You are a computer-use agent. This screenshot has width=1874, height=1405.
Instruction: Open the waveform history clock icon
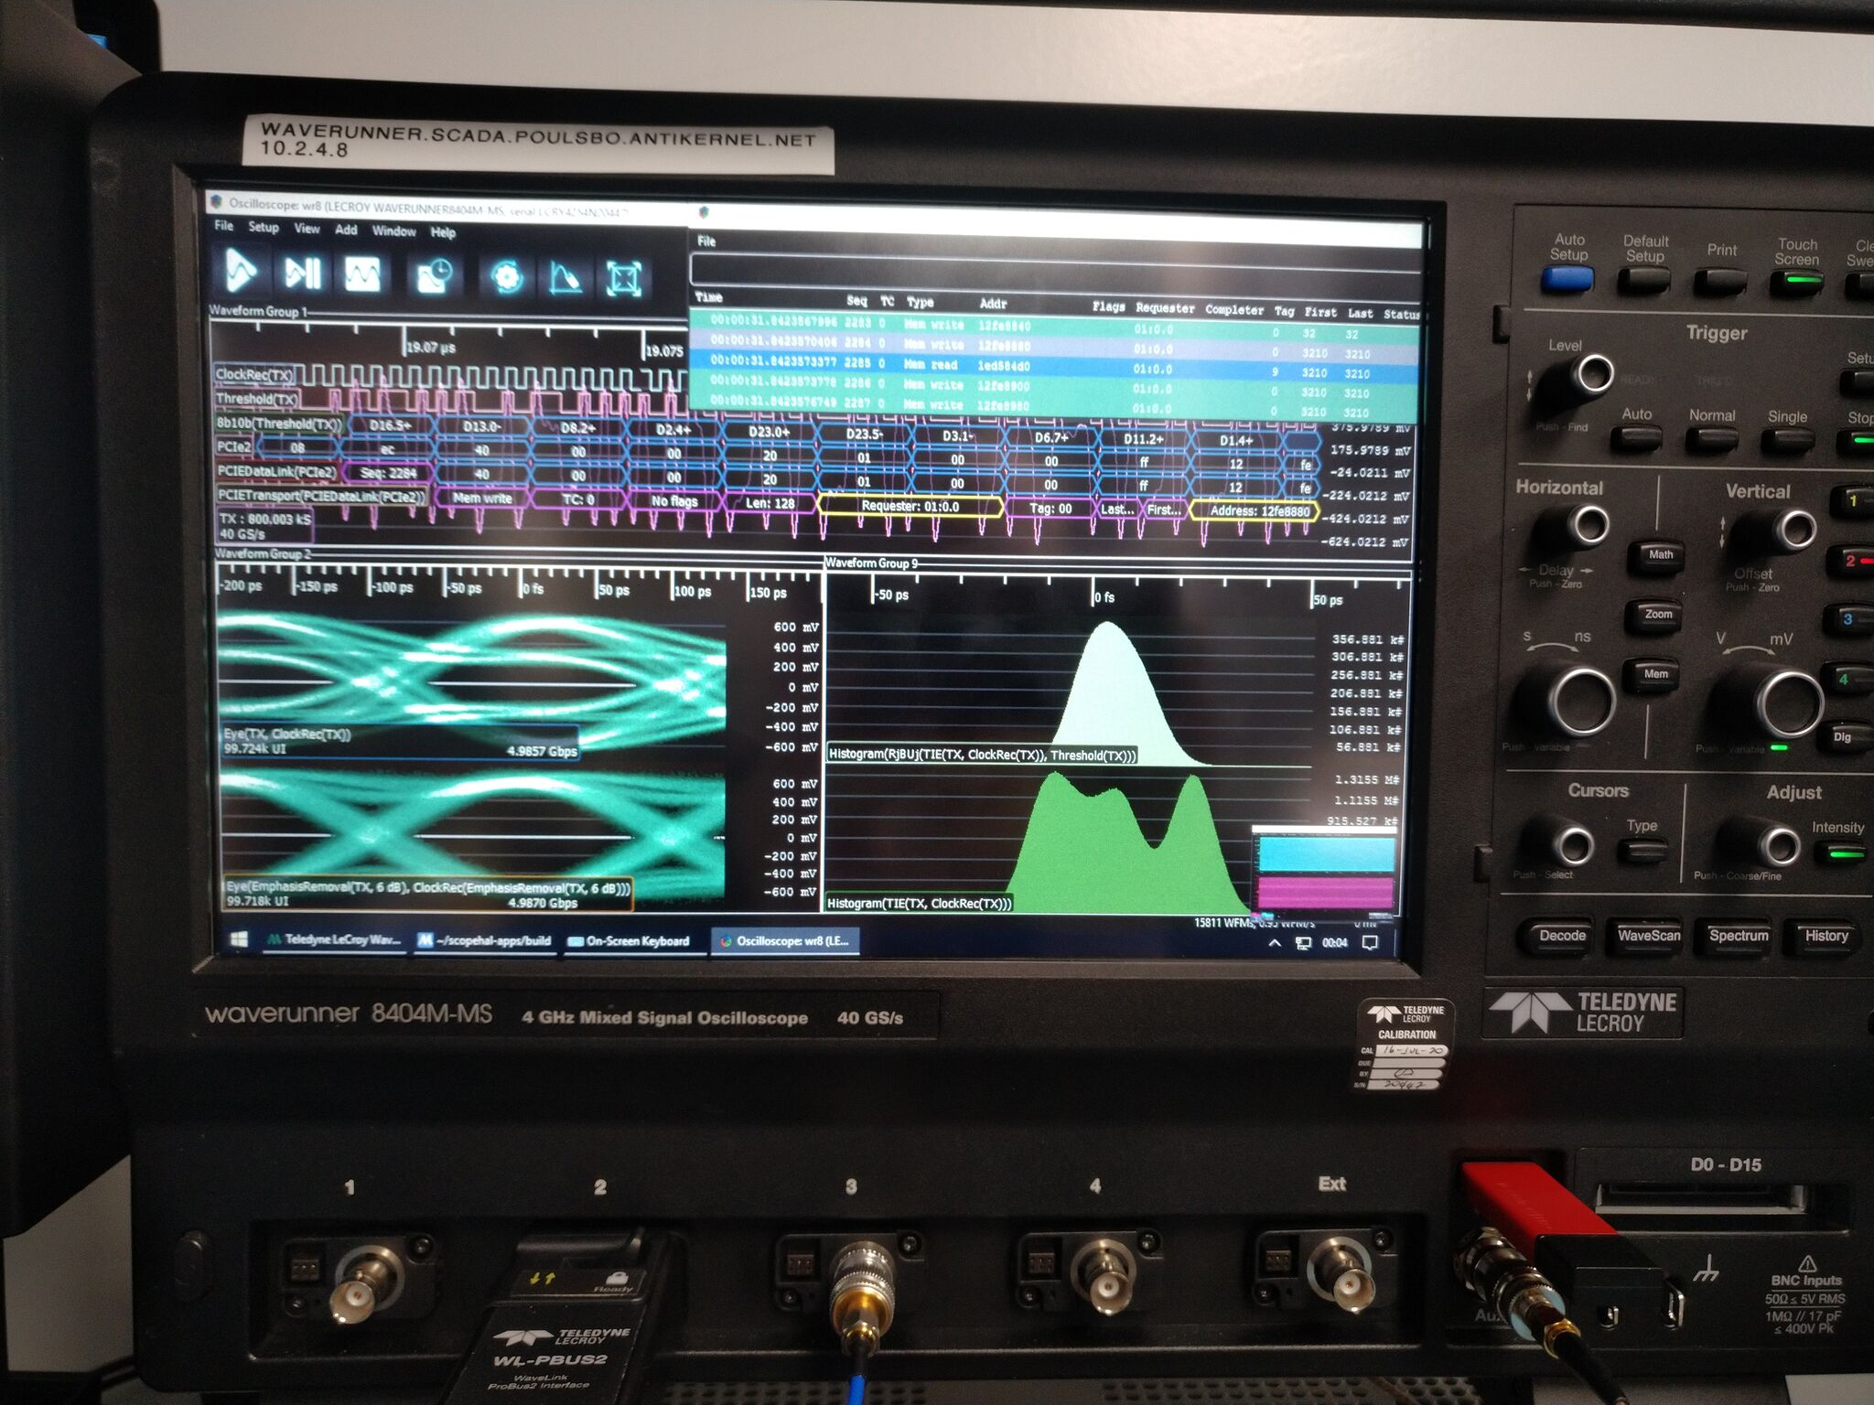pos(434,275)
